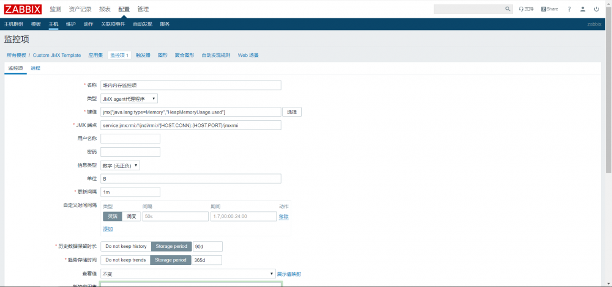Select 调度 interval type

point(132,217)
